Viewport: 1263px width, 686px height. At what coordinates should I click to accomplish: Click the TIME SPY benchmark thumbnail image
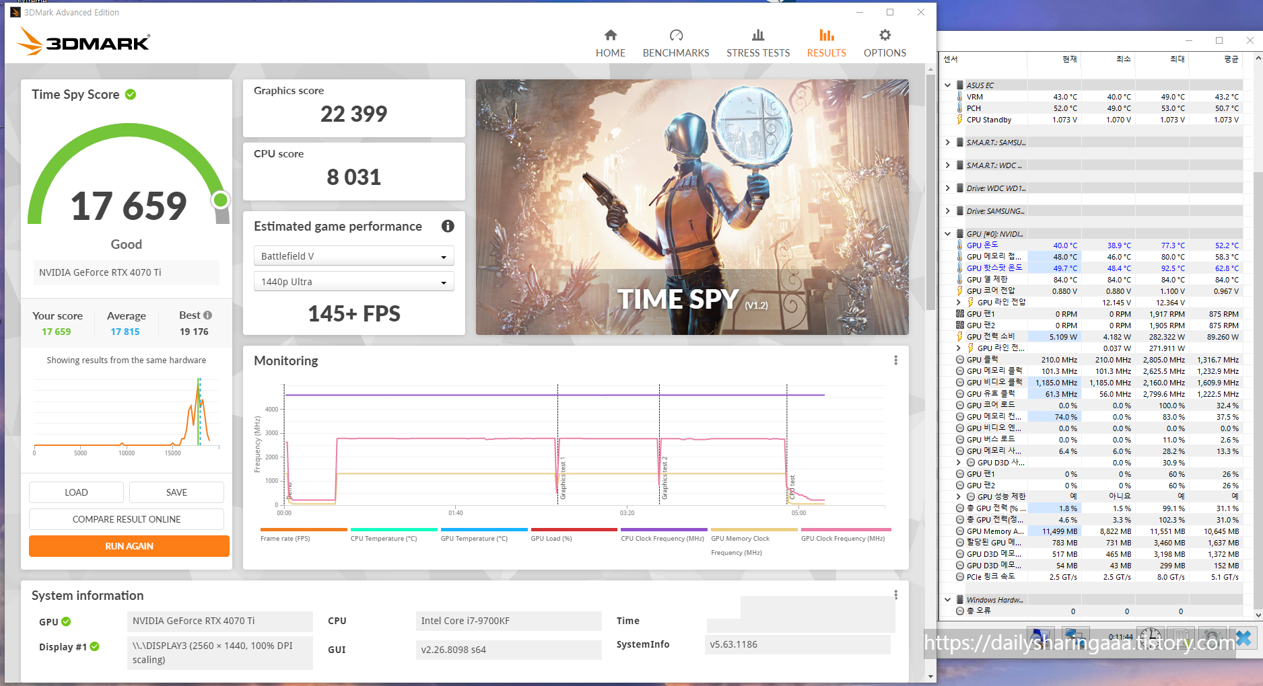[x=692, y=207]
